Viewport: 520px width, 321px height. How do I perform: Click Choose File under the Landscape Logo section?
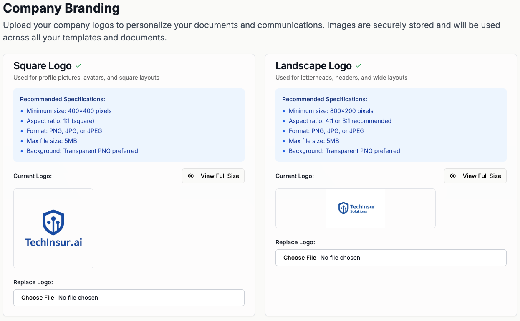point(300,258)
